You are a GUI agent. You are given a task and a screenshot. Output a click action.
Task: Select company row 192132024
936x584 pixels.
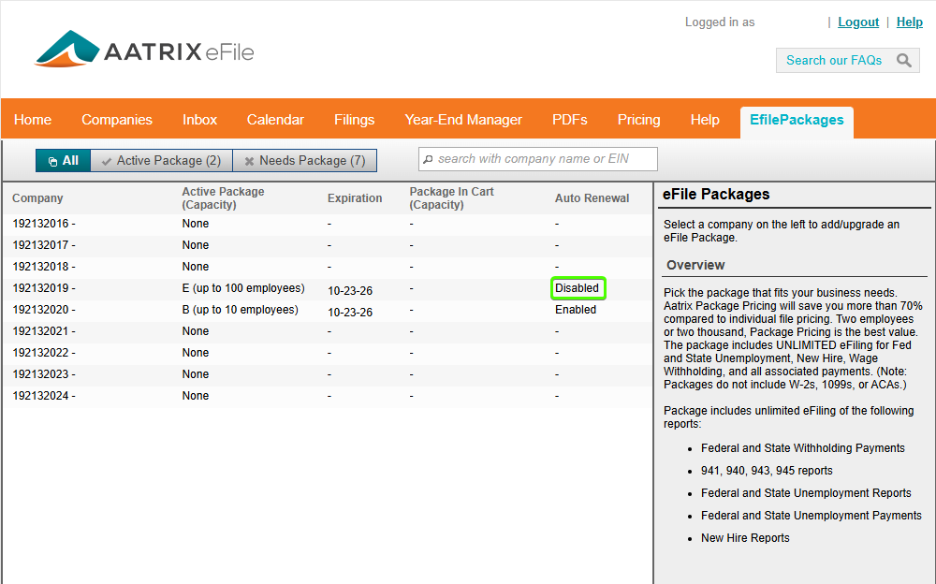click(44, 396)
